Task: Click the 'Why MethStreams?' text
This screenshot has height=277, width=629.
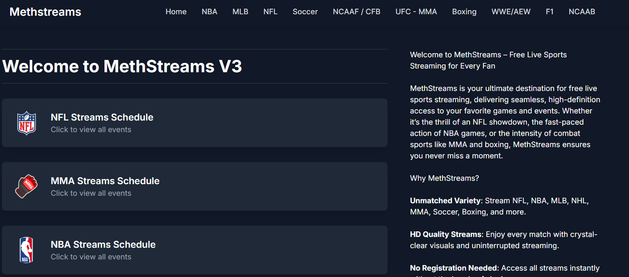Action: click(x=444, y=178)
